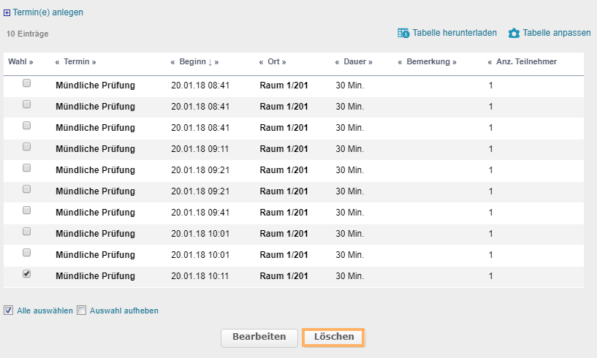Sort table by the Dauer column header

click(x=356, y=62)
